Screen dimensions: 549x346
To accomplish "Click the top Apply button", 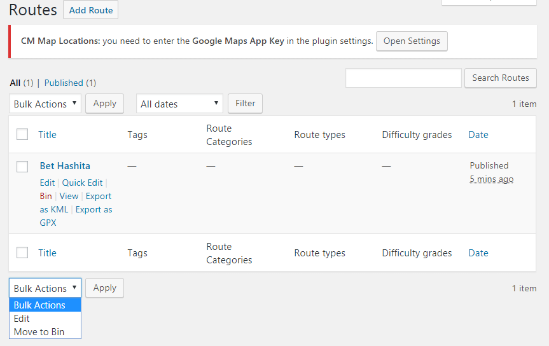I will (x=104, y=103).
